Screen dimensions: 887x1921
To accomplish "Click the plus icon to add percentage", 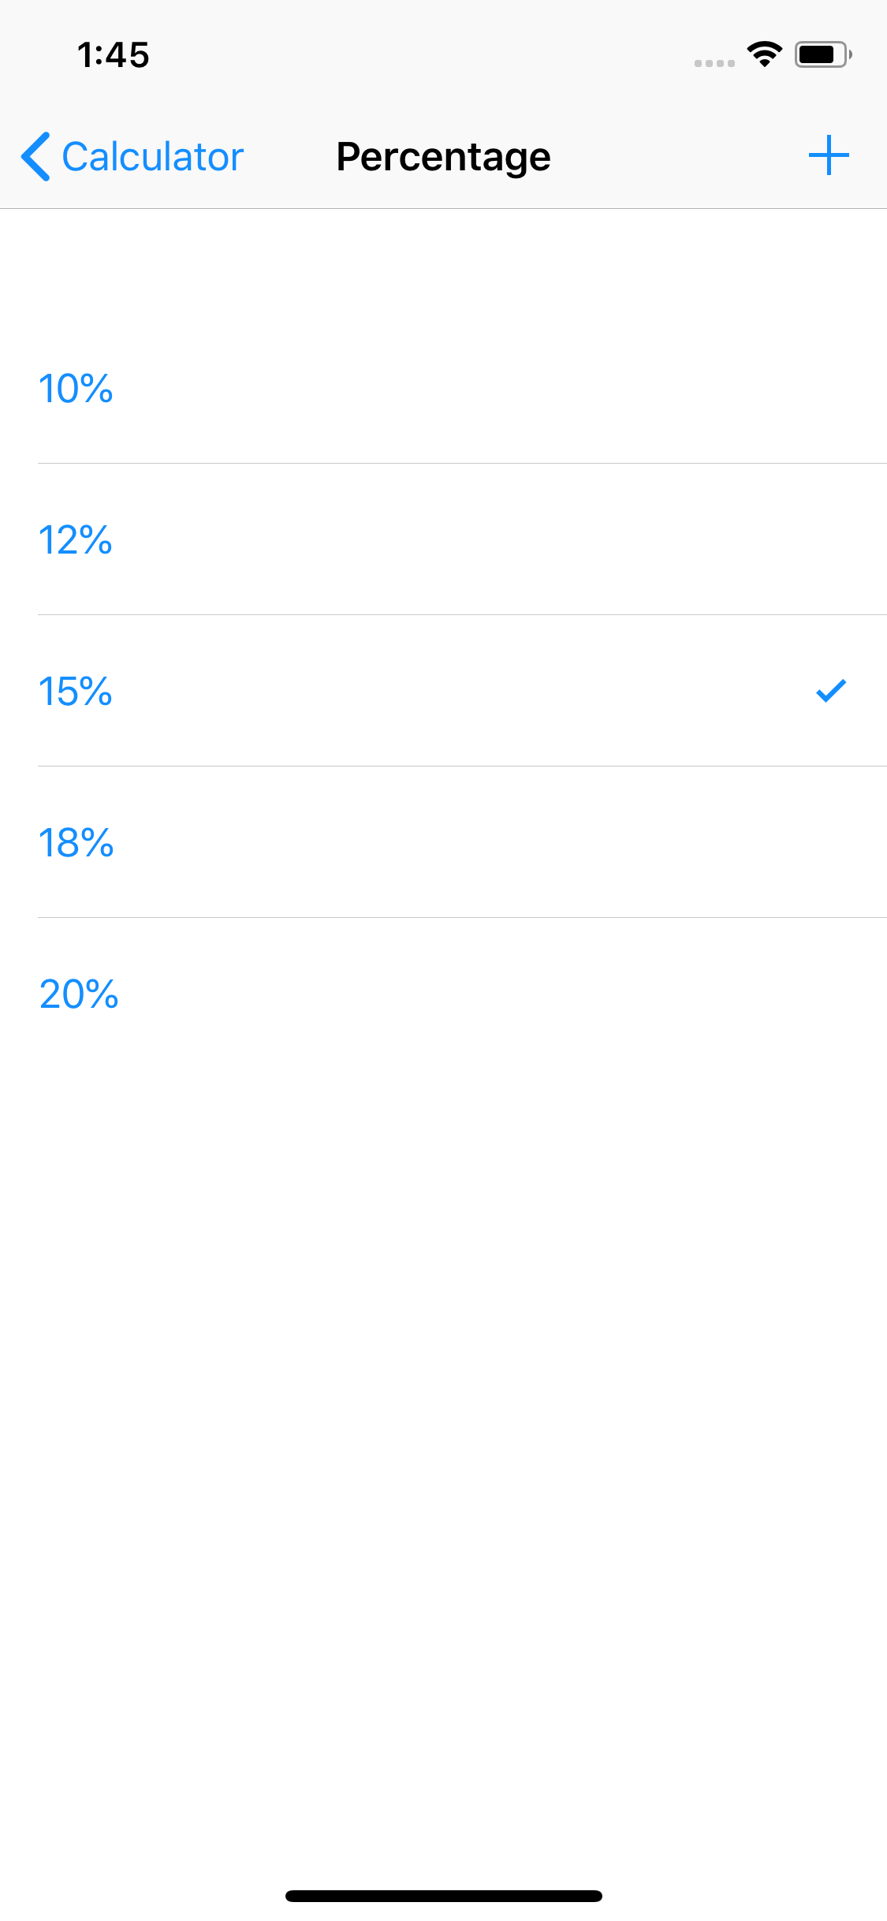I will pyautogui.click(x=828, y=155).
